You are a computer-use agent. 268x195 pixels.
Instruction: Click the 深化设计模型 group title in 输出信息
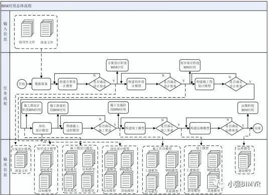pyautogui.click(x=120, y=149)
